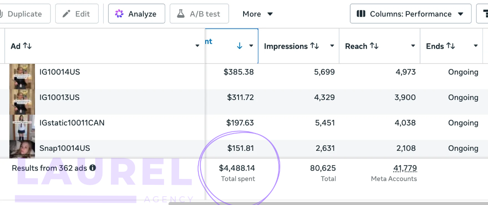This screenshot has width=488, height=205.
Task: Click the Results from 362 ads label
Action: tap(49, 168)
